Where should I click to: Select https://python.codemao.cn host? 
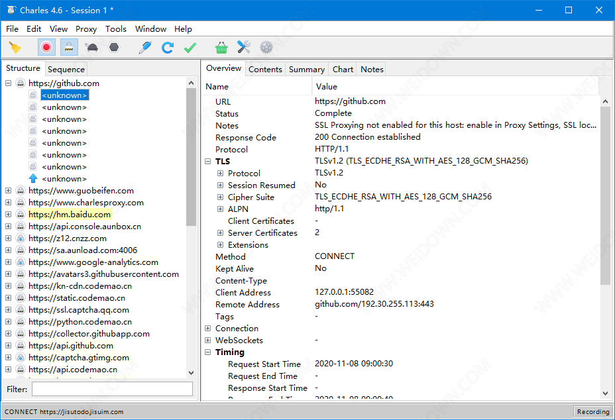(x=80, y=321)
